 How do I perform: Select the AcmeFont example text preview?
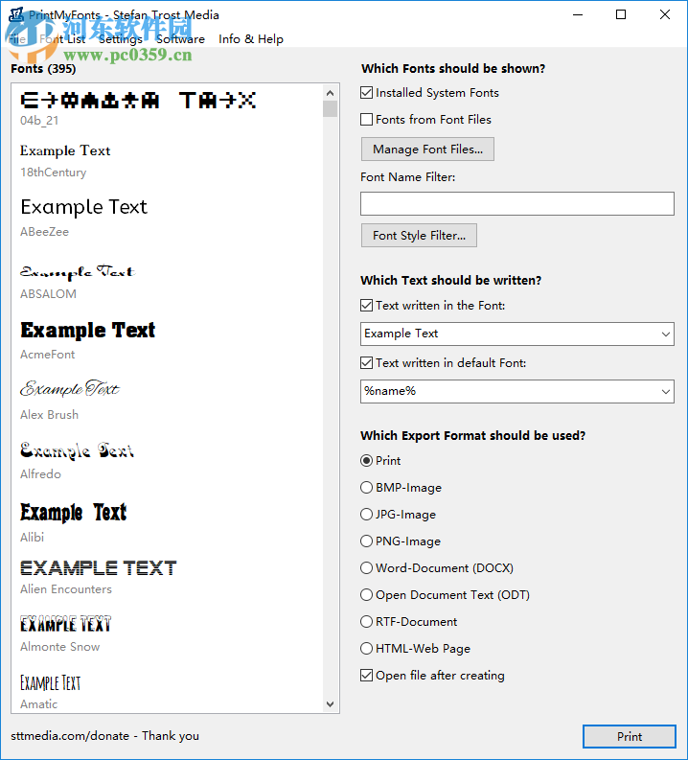pos(87,331)
